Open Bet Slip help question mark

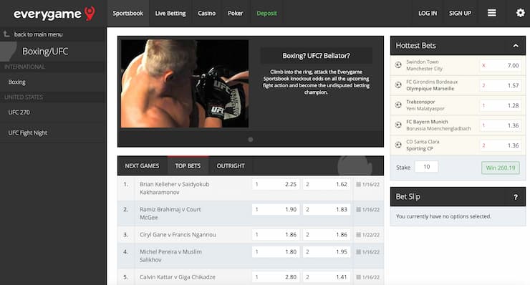516,197
